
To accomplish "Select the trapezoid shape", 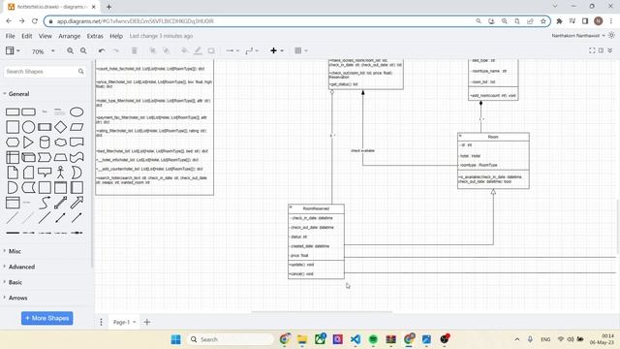I will pos(60,157).
